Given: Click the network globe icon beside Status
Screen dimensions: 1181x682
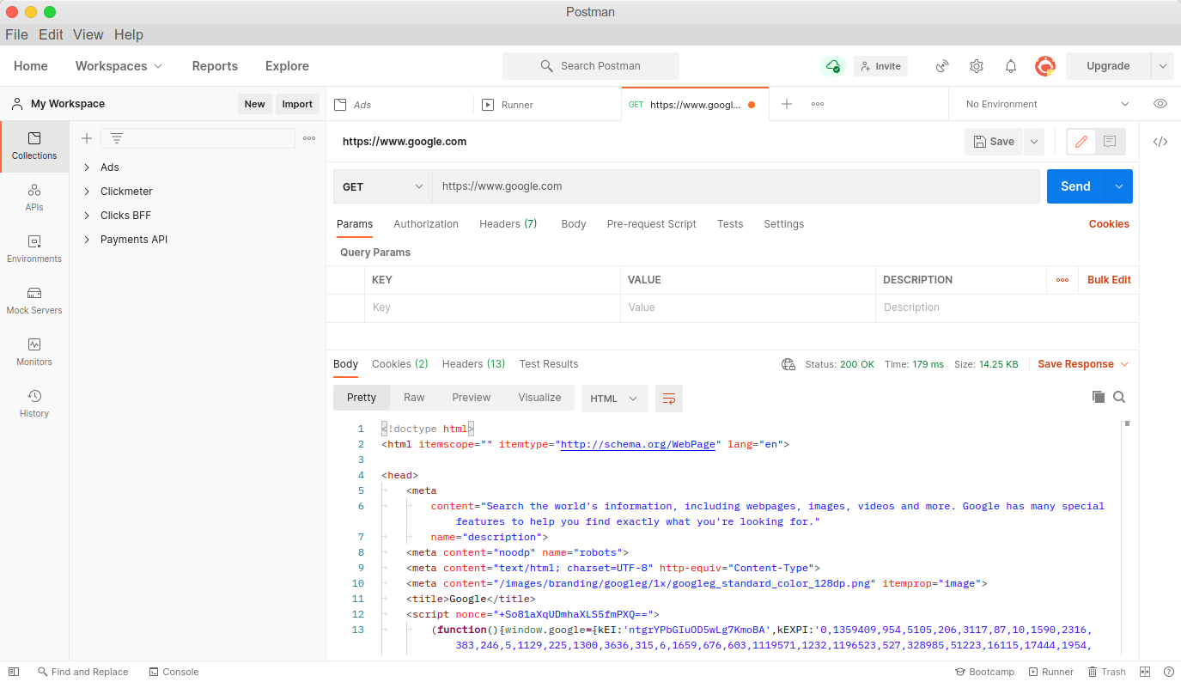Looking at the screenshot, I should point(788,364).
